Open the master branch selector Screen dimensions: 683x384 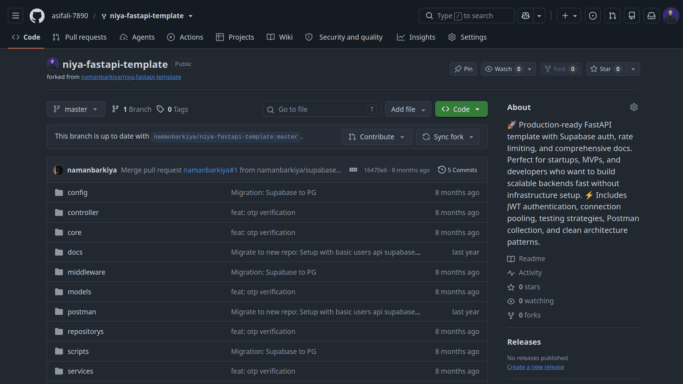click(76, 109)
